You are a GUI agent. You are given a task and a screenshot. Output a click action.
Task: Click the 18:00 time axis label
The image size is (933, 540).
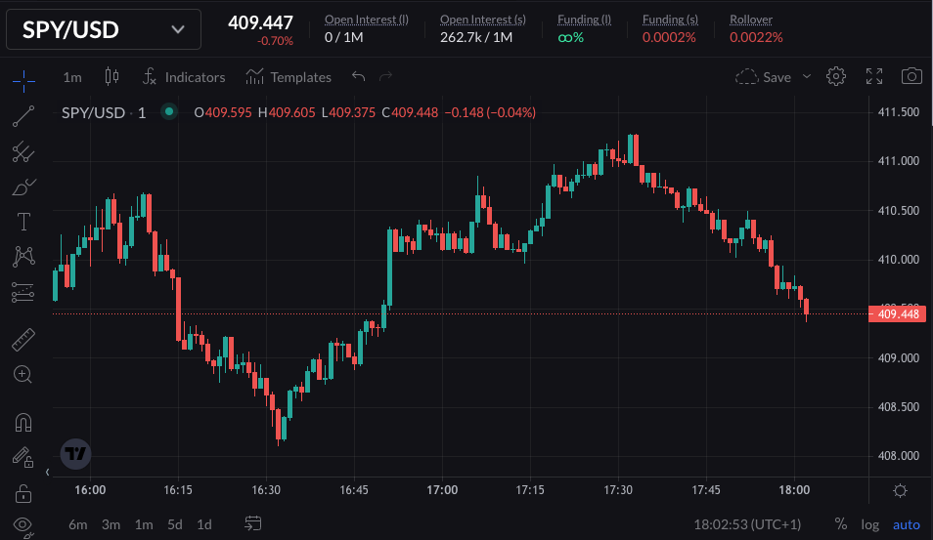794,490
